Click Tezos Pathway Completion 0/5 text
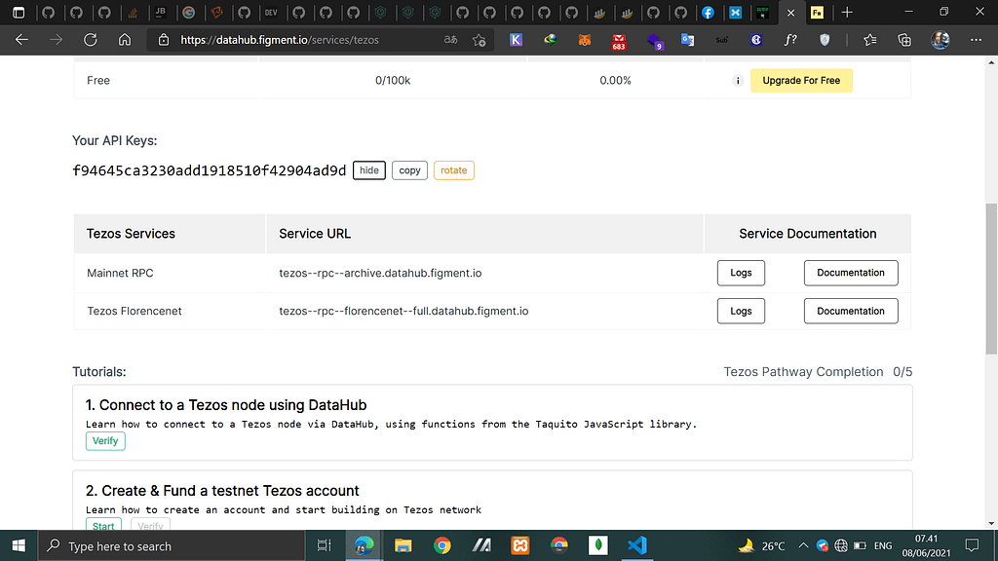The height and width of the screenshot is (561, 998). click(818, 371)
